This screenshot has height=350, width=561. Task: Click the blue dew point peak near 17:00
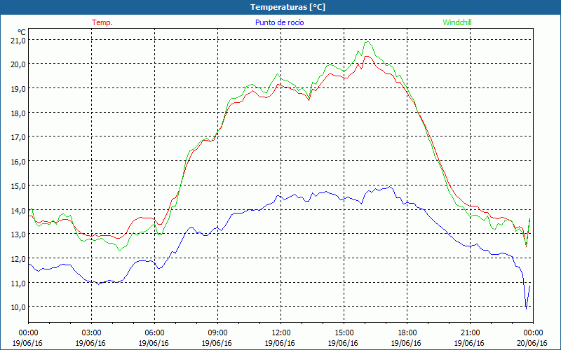(391, 187)
